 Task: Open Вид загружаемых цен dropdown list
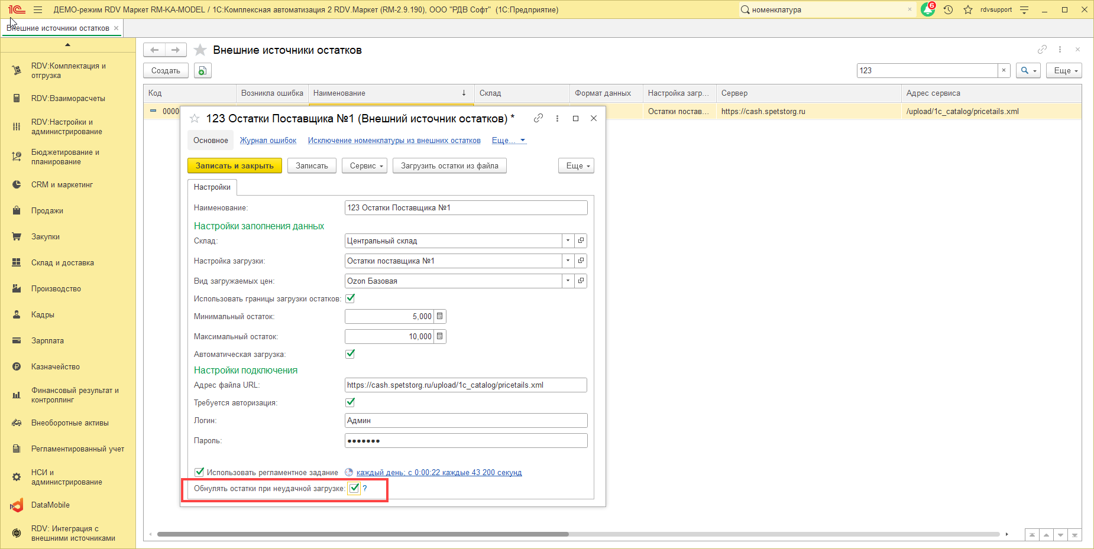[568, 281]
